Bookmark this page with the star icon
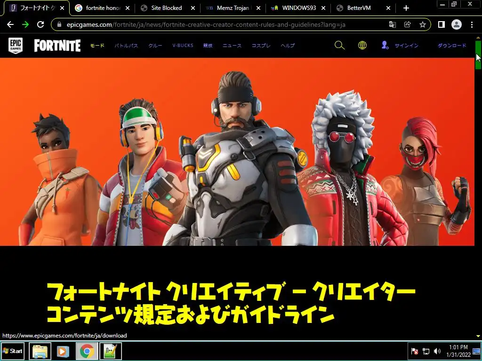This screenshot has width=482, height=361. click(423, 24)
